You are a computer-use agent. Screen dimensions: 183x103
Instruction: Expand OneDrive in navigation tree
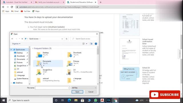11,83
